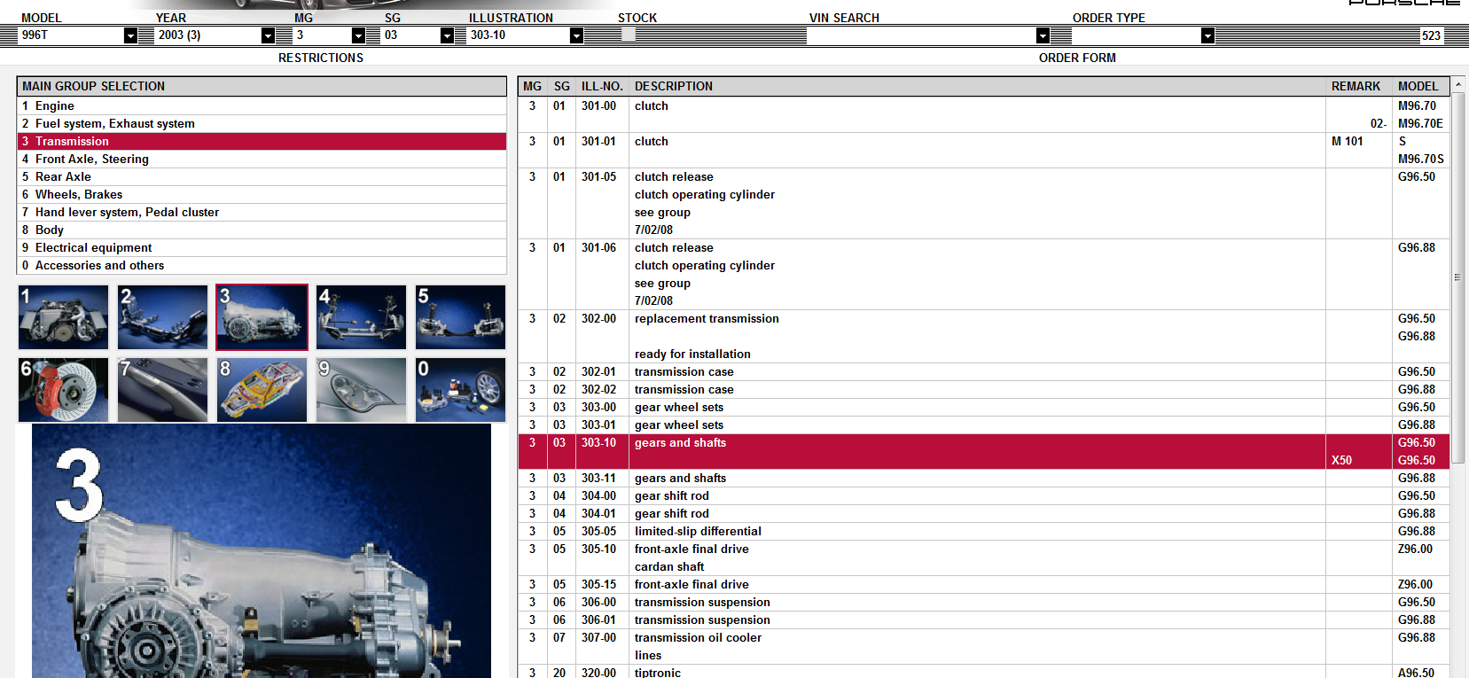Select row 304-00 gear shift rod
The image size is (1469, 678).
(984, 496)
